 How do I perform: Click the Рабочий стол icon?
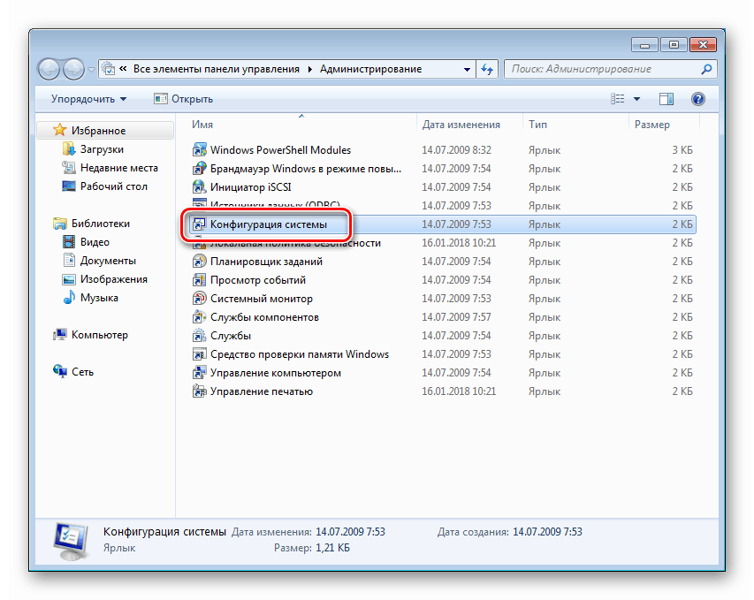click(69, 186)
